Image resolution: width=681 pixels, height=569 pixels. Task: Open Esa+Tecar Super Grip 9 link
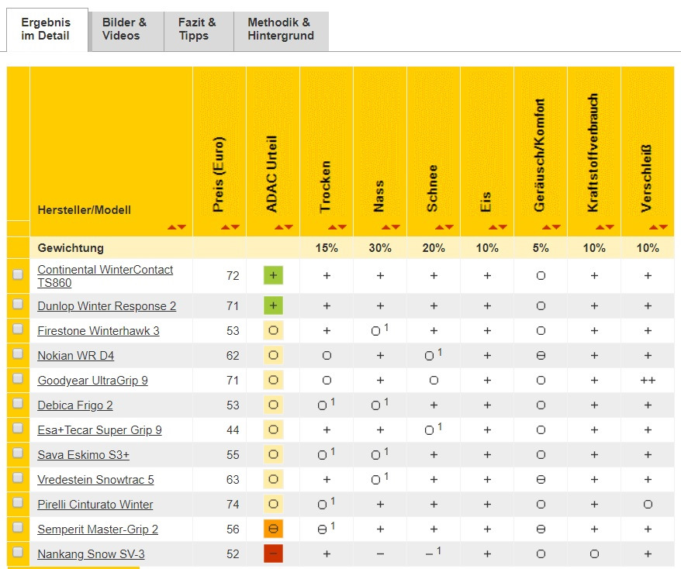99,429
